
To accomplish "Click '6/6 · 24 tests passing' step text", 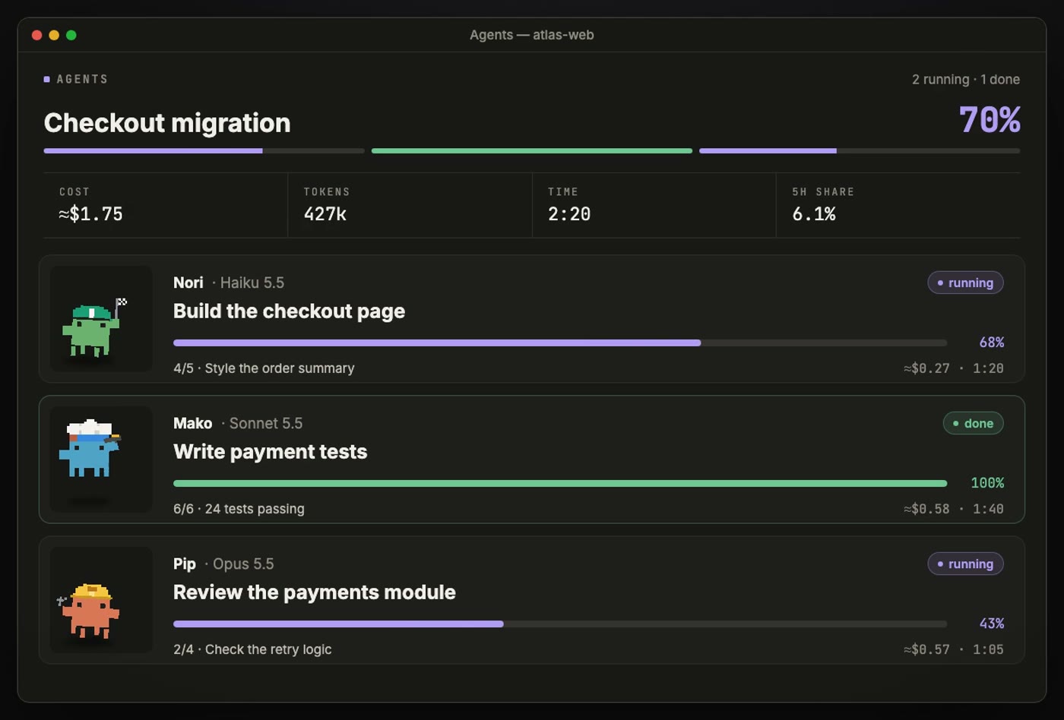I will (239, 509).
